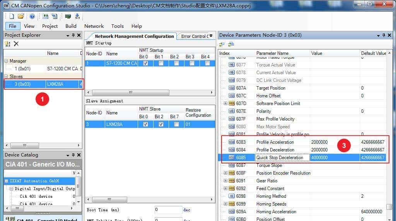The height and width of the screenshot is (221, 396).
Task: Click the download arrow toolbar icon
Action: (77, 16)
